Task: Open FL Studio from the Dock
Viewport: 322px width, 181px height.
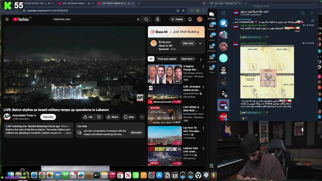Action: (214, 175)
